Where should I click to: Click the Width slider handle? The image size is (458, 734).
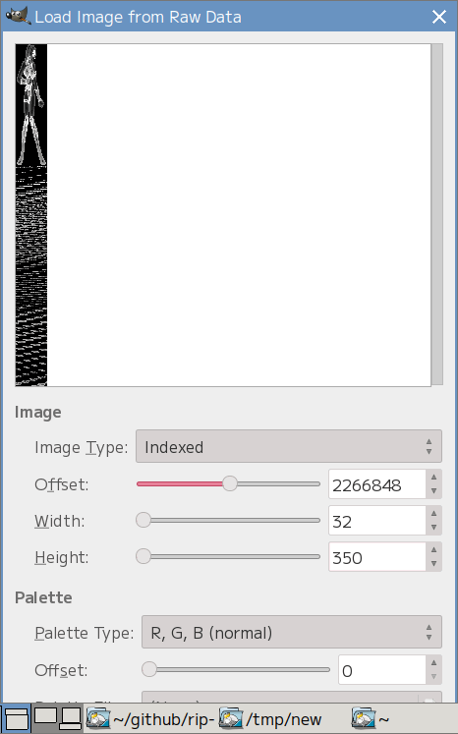tap(143, 520)
